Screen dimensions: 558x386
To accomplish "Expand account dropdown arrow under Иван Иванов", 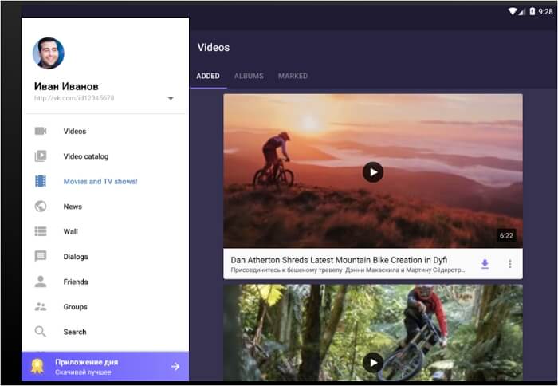I will pos(171,99).
